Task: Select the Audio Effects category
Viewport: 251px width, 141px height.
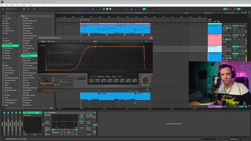Action: tap(10, 46)
